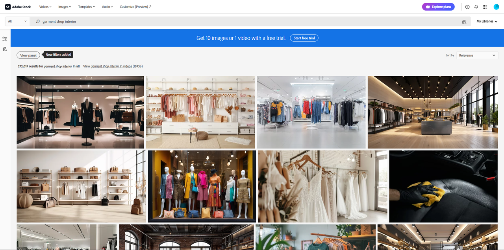Image resolution: width=504 pixels, height=250 pixels.
Task: Open the Sort by Relevance dropdown
Action: (x=477, y=55)
